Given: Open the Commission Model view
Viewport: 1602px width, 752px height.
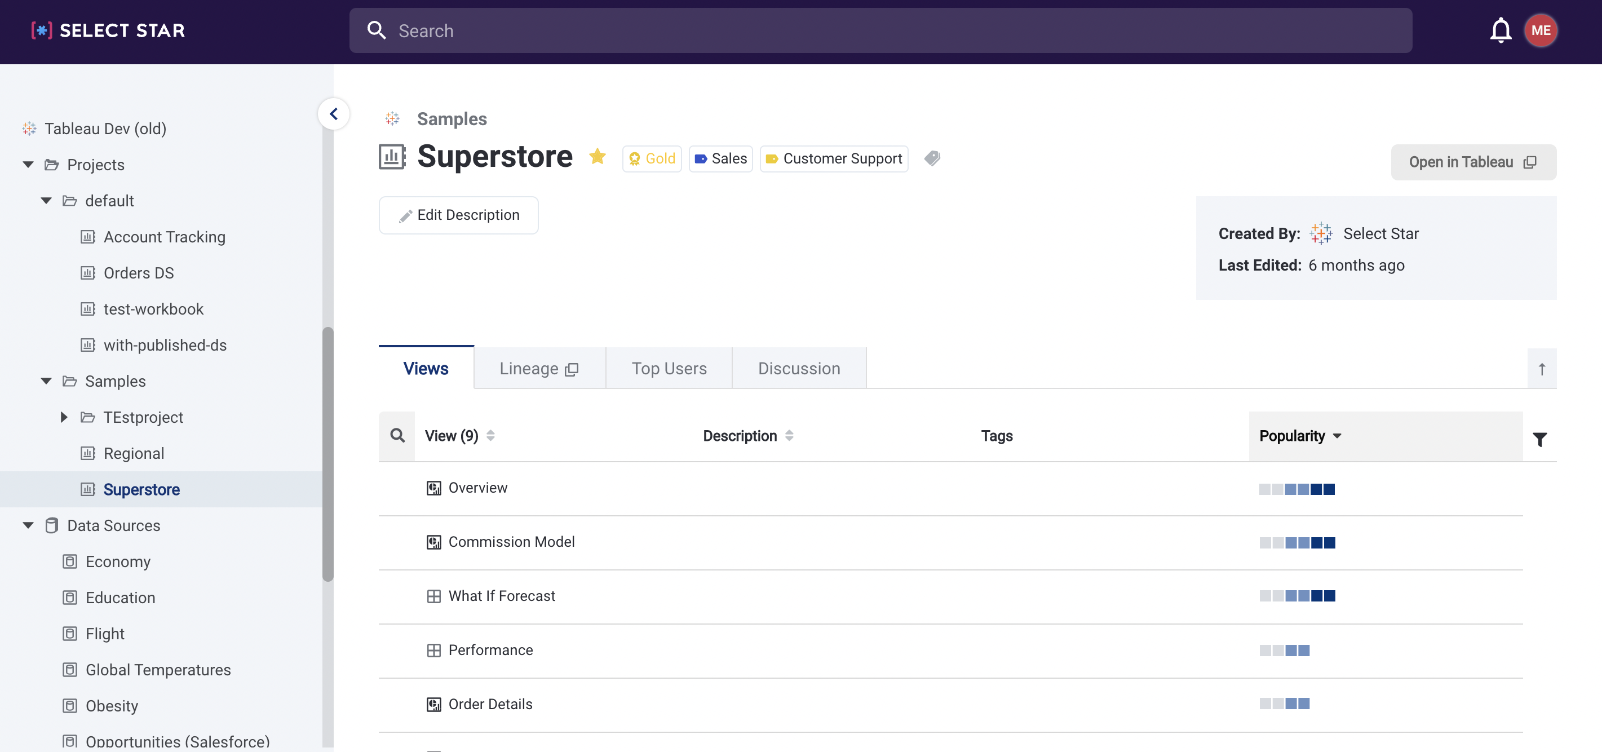Looking at the screenshot, I should [x=511, y=542].
